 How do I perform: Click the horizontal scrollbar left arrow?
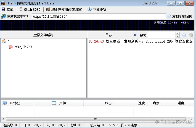coord(3,119)
